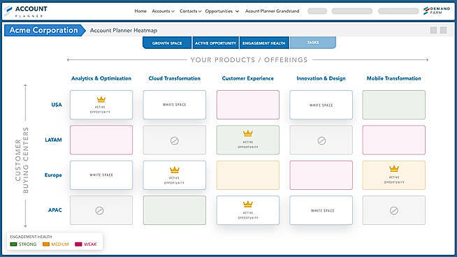This screenshot has width=457, height=257.
Task: Click the crown icon in USA Analytics cell
Action: [x=101, y=100]
